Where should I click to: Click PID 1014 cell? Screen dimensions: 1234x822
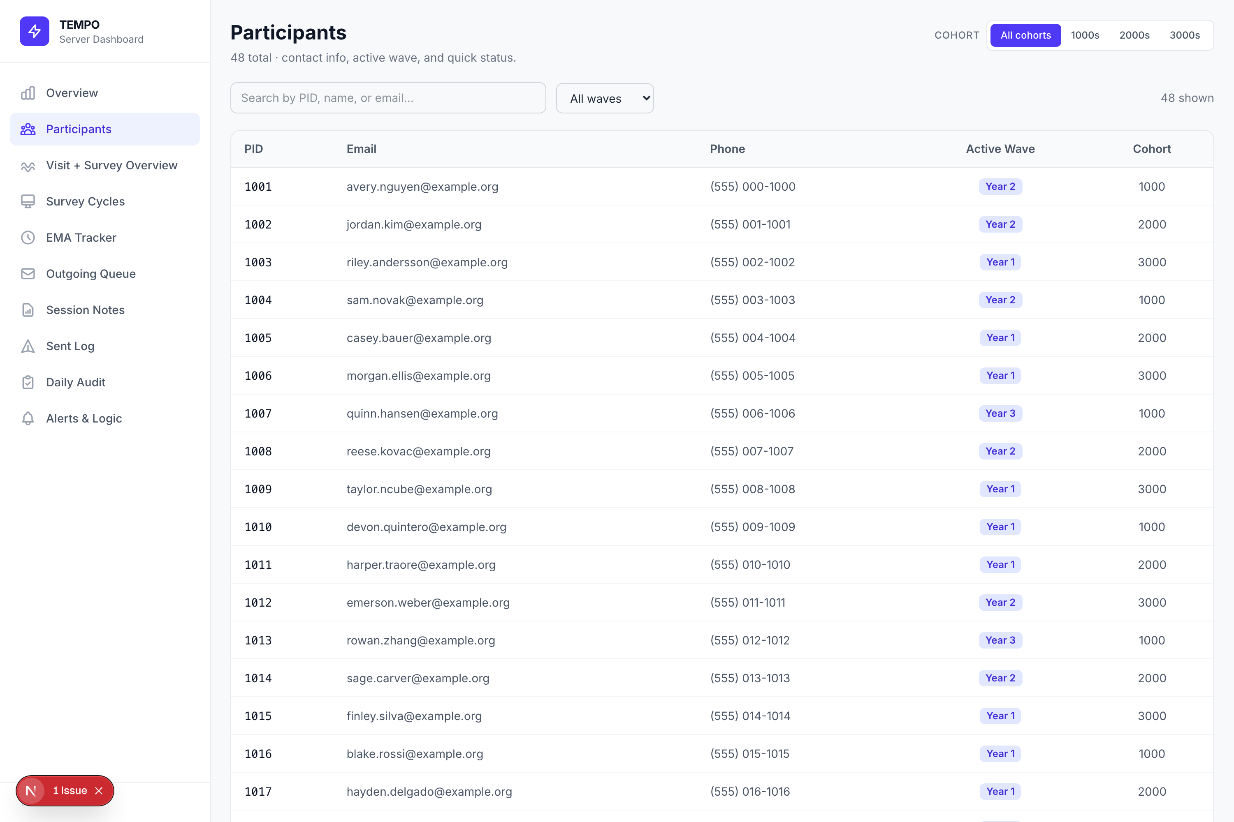coord(258,679)
